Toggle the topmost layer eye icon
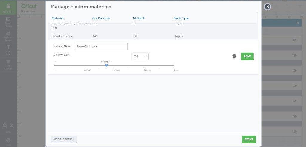This screenshot has height=147, width=306. (x=295, y=40)
